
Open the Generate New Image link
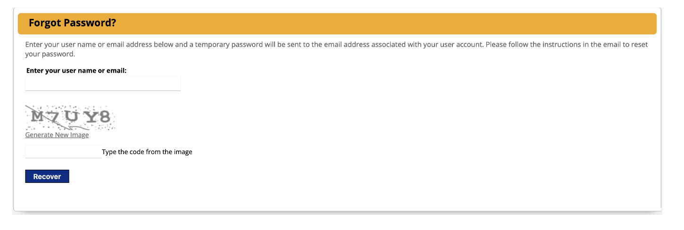pyautogui.click(x=57, y=135)
